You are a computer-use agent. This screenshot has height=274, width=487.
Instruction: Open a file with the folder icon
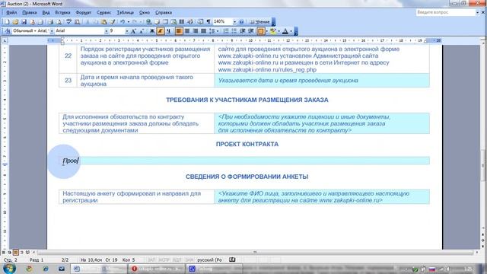pos(15,22)
